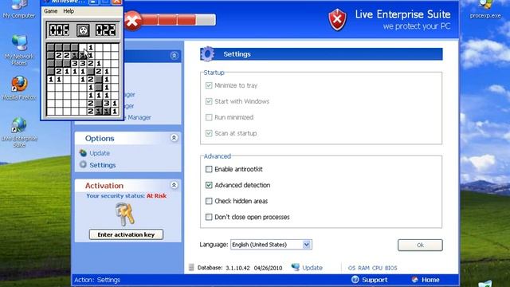Click the Support question mark icon
This screenshot has height=287, width=510.
point(355,280)
